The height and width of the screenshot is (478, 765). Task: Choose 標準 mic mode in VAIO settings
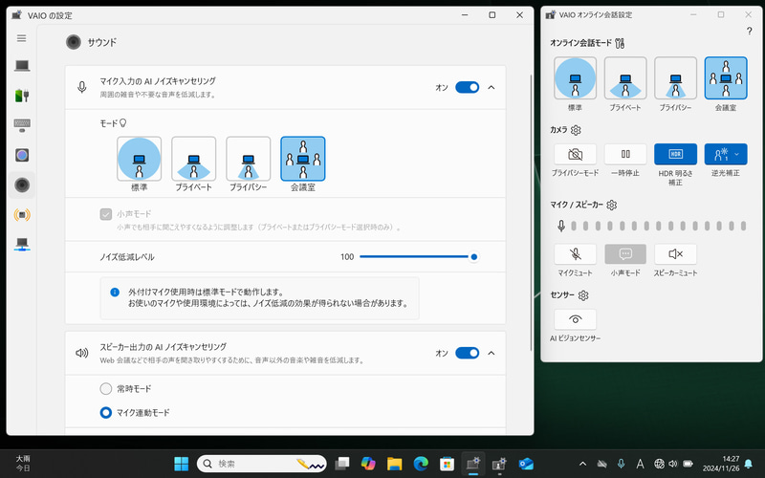click(x=139, y=159)
